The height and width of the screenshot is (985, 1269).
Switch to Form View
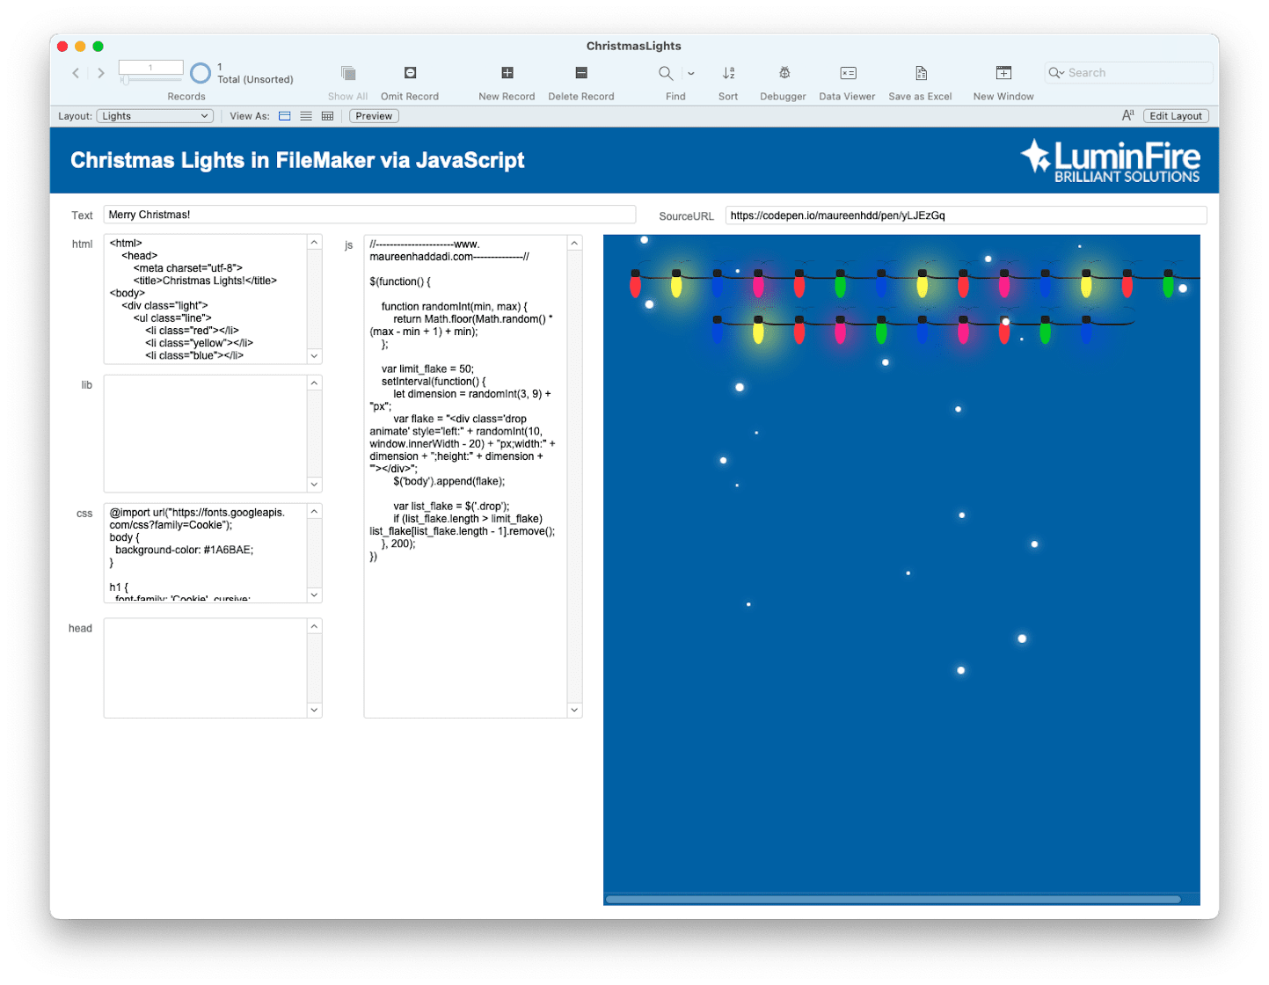[284, 115]
